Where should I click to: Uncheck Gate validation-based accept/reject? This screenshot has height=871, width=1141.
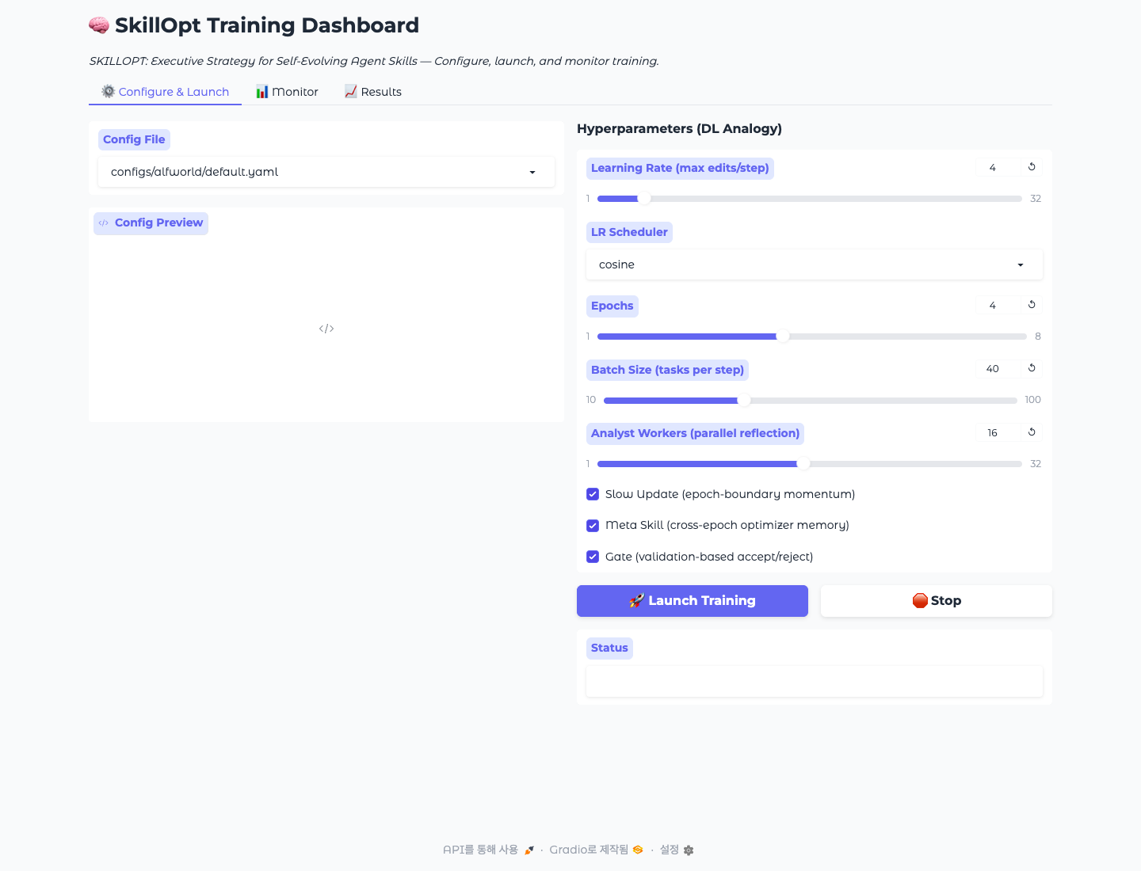593,557
